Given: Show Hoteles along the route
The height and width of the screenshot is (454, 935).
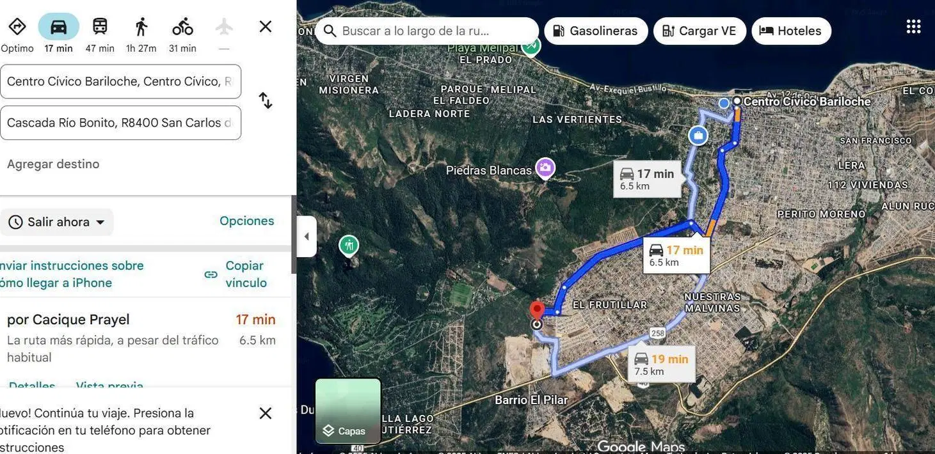Looking at the screenshot, I should coord(791,31).
